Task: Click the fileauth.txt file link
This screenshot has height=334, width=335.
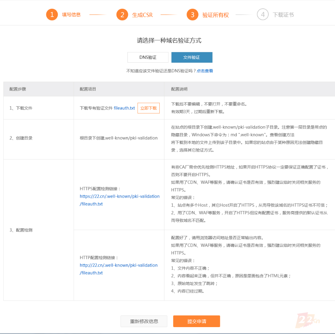Action: tap(124, 108)
